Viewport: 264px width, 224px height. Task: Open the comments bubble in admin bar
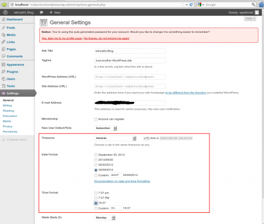point(41,12)
